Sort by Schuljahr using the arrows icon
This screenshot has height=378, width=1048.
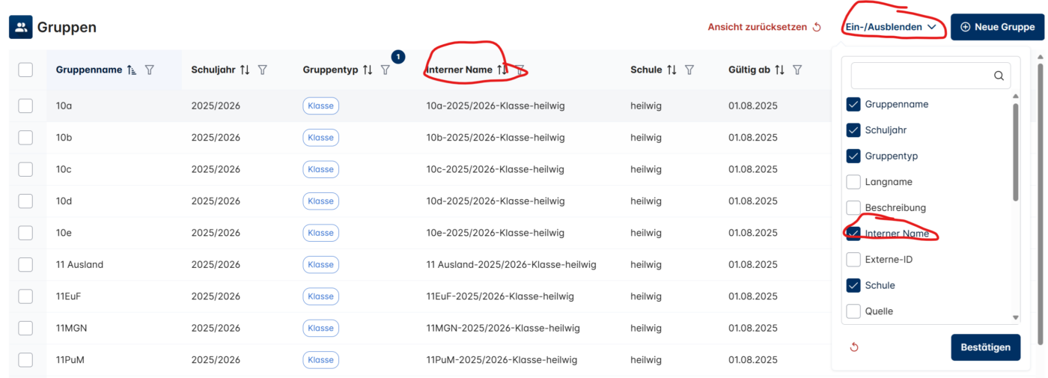[x=245, y=70]
